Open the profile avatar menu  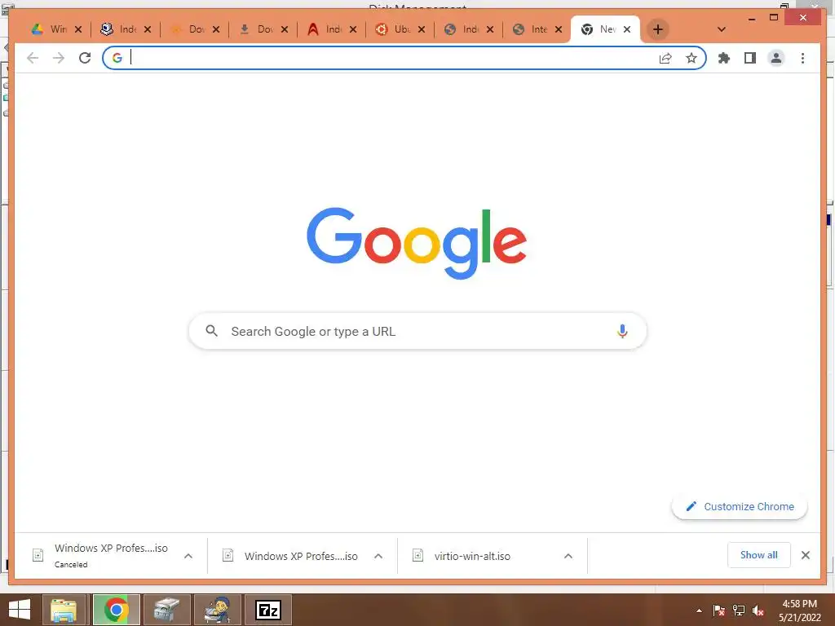coord(776,58)
